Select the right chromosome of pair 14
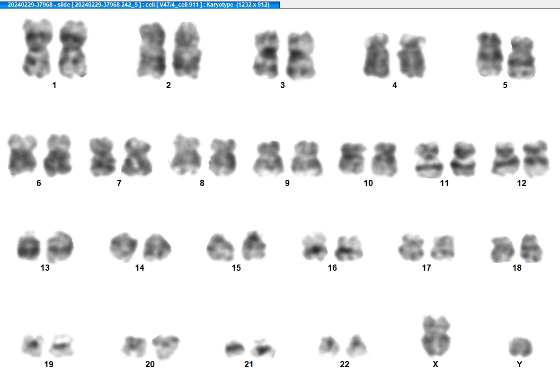 157,247
